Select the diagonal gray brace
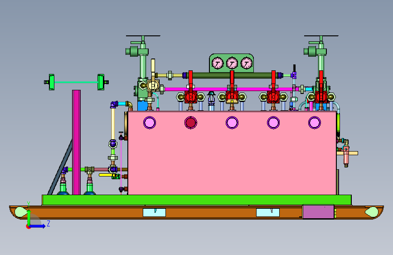This screenshot has width=393, height=255. [x=60, y=167]
